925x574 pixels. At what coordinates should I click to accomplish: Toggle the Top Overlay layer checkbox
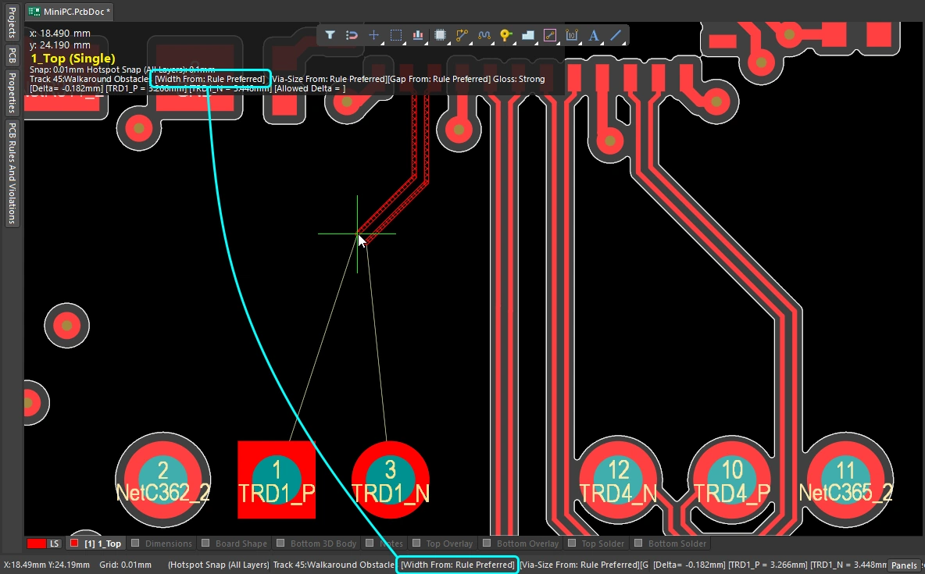pyautogui.click(x=416, y=544)
